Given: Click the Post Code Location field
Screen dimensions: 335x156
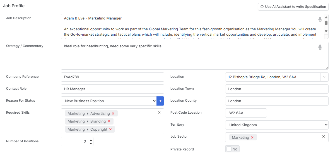Looking at the screenshot, I should pos(246,113).
